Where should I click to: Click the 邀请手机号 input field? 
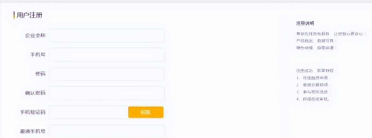click(x=107, y=131)
